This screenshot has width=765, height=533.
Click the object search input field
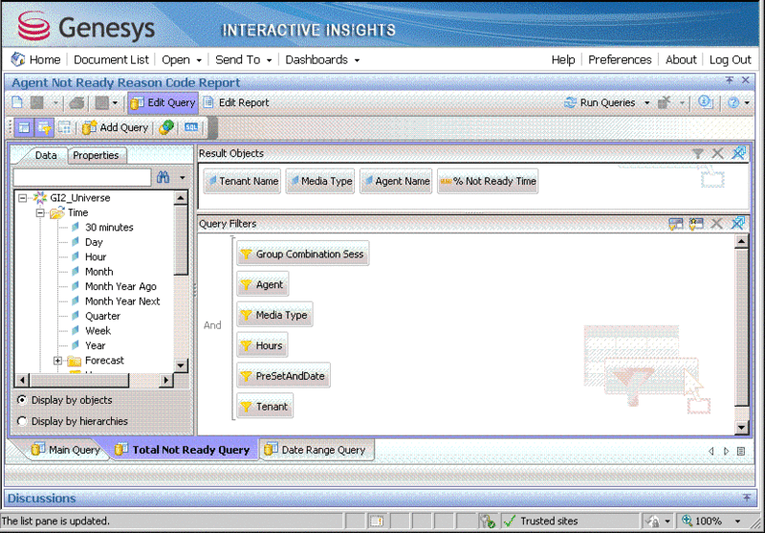point(82,177)
